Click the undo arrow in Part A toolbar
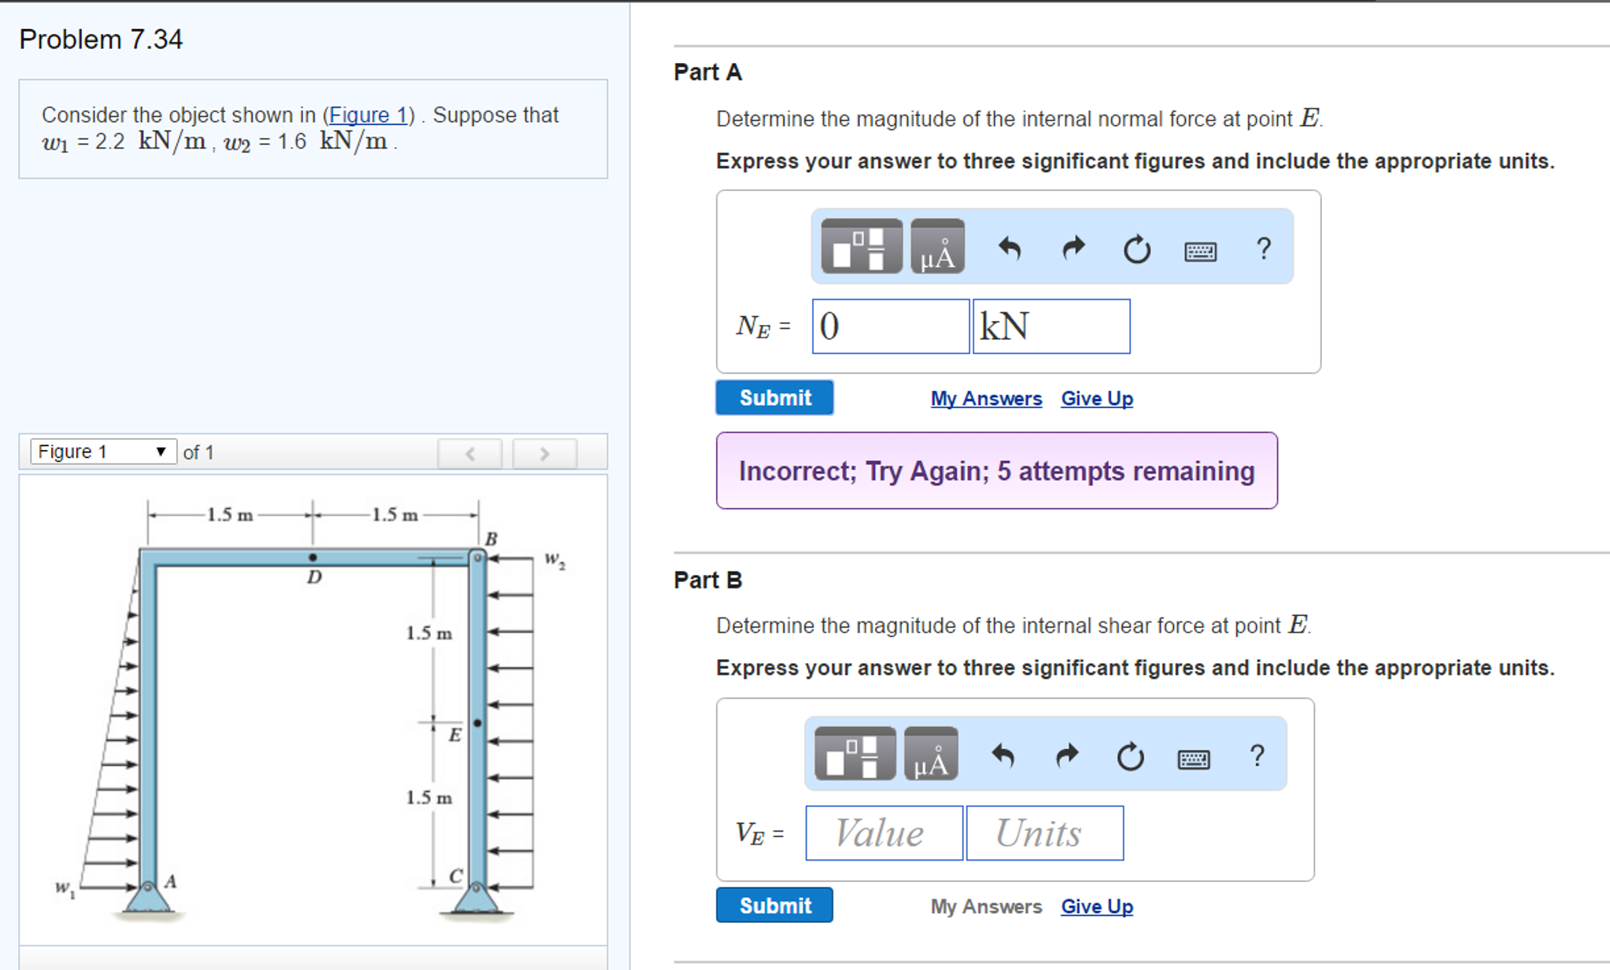Screen dimensions: 1610x970 pyautogui.click(x=1010, y=249)
